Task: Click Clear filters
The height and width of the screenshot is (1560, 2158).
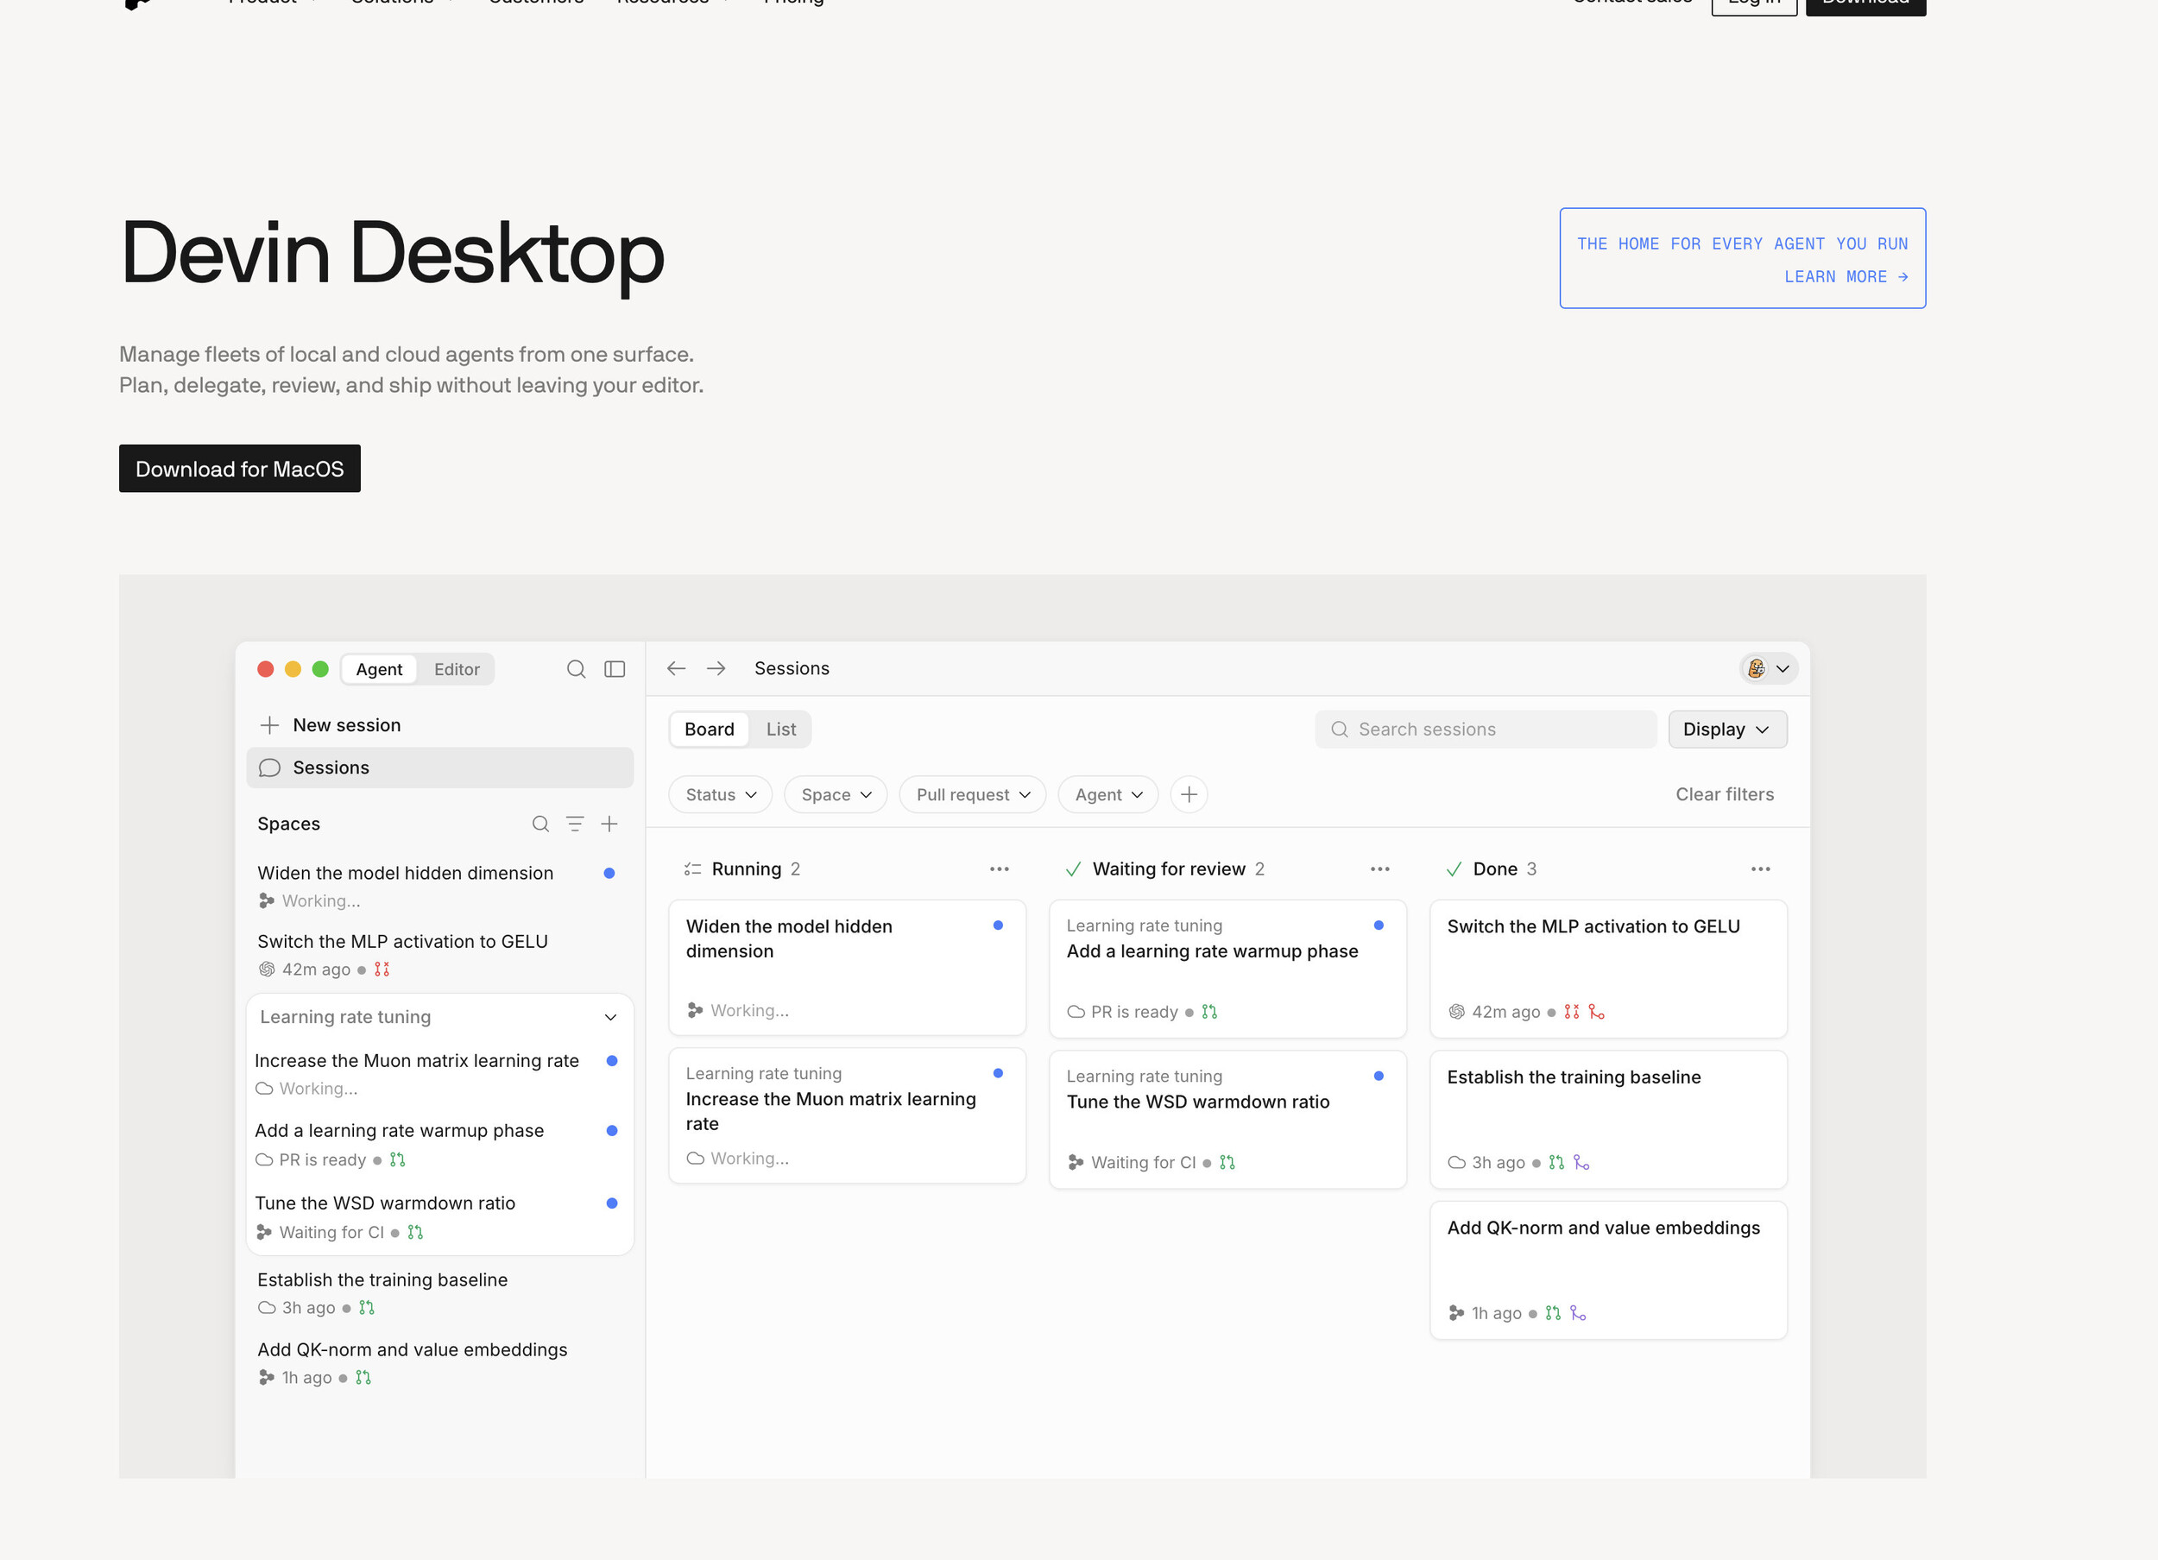Action: pyautogui.click(x=1724, y=795)
